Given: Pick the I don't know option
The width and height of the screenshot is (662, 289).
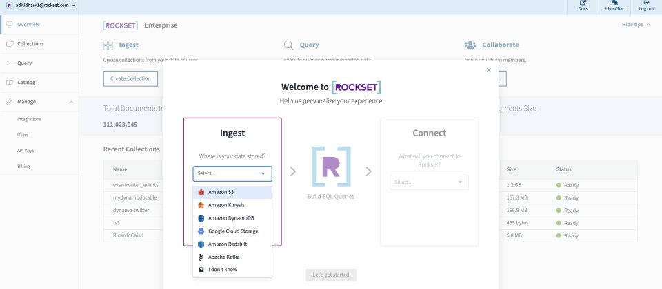Looking at the screenshot, I should 232,270.
